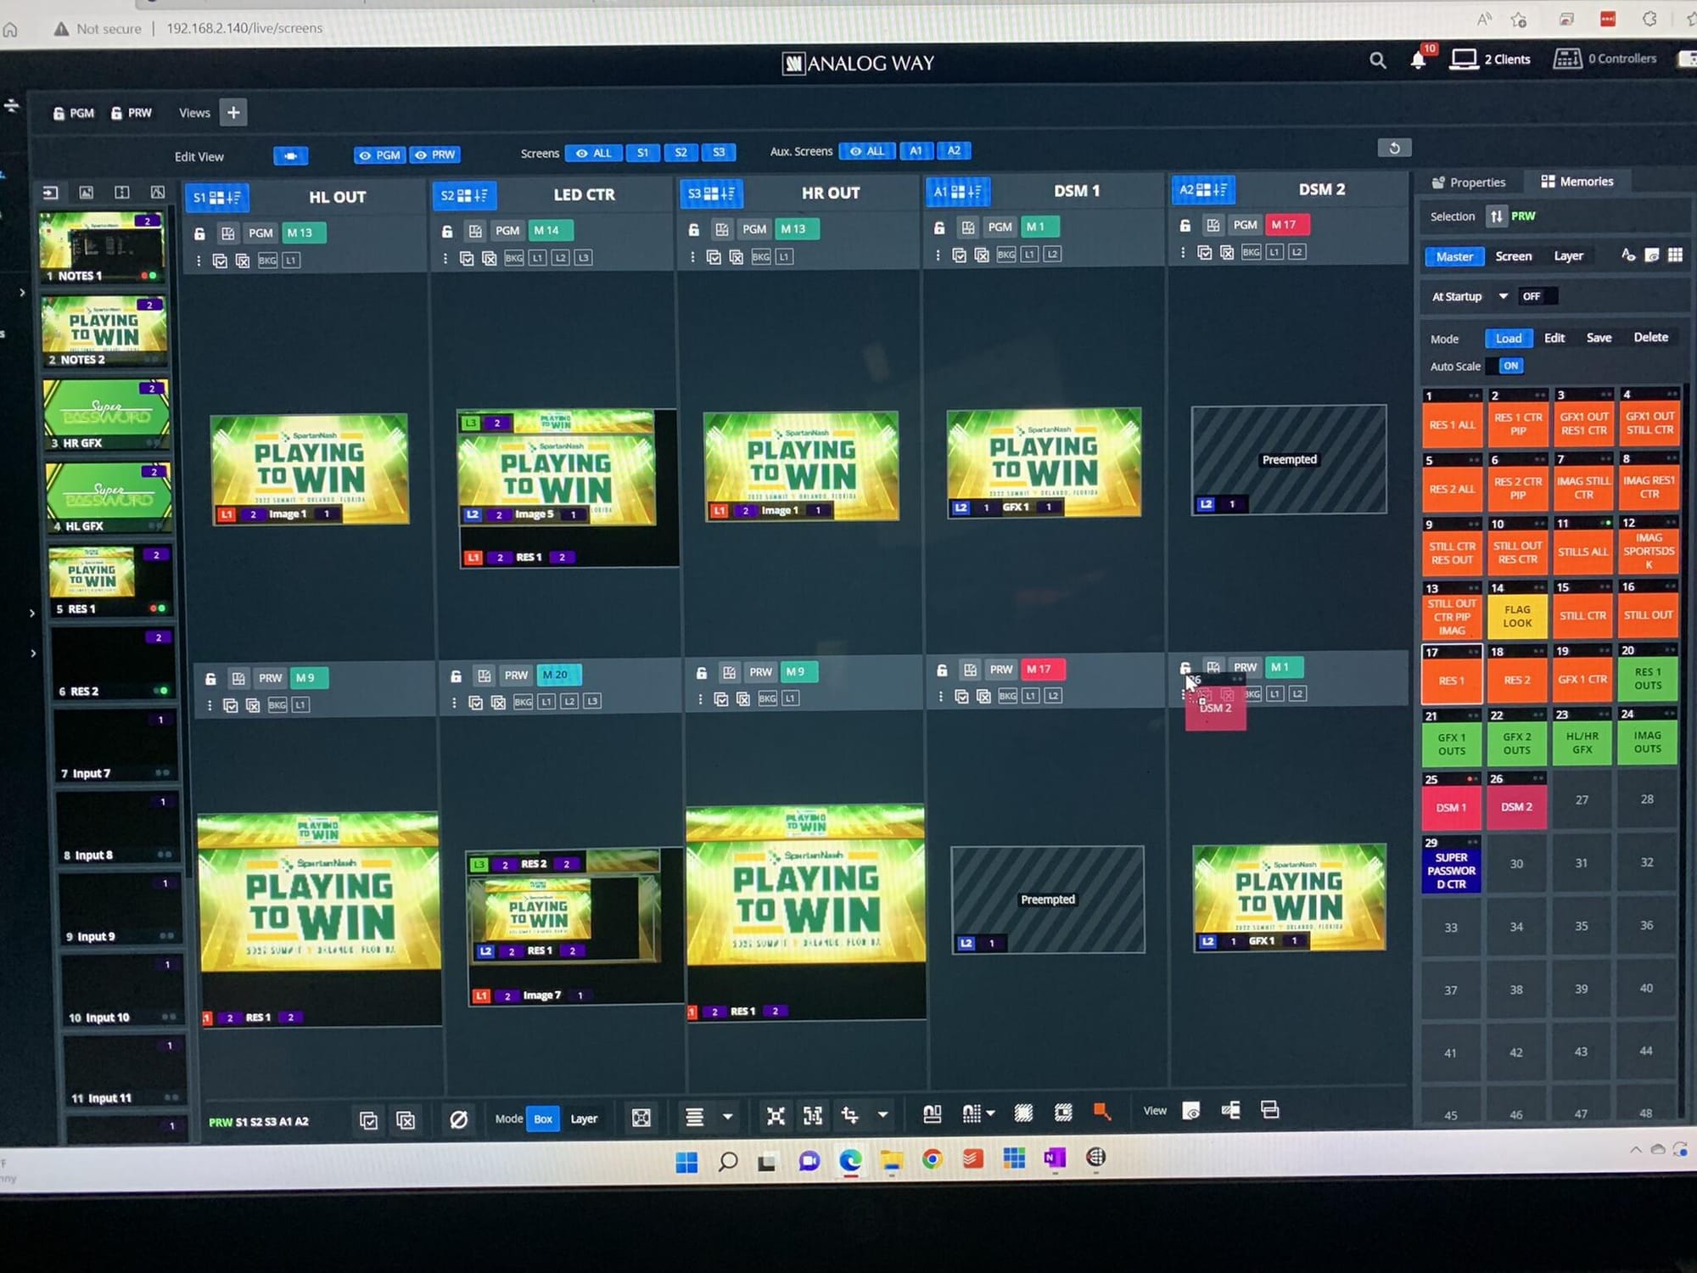This screenshot has width=1697, height=1273.
Task: Switch to the Properties tab
Action: click(1469, 182)
